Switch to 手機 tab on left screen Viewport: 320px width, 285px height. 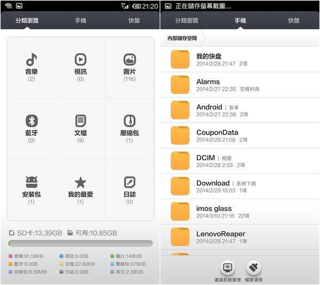tap(81, 20)
